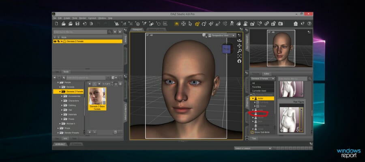Select Genesis 2 Base Female thumbnail
This screenshot has height=162, width=365.
[x=97, y=99]
